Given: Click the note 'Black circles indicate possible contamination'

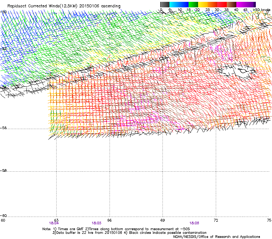Looking at the screenshot, I should [168, 233].
